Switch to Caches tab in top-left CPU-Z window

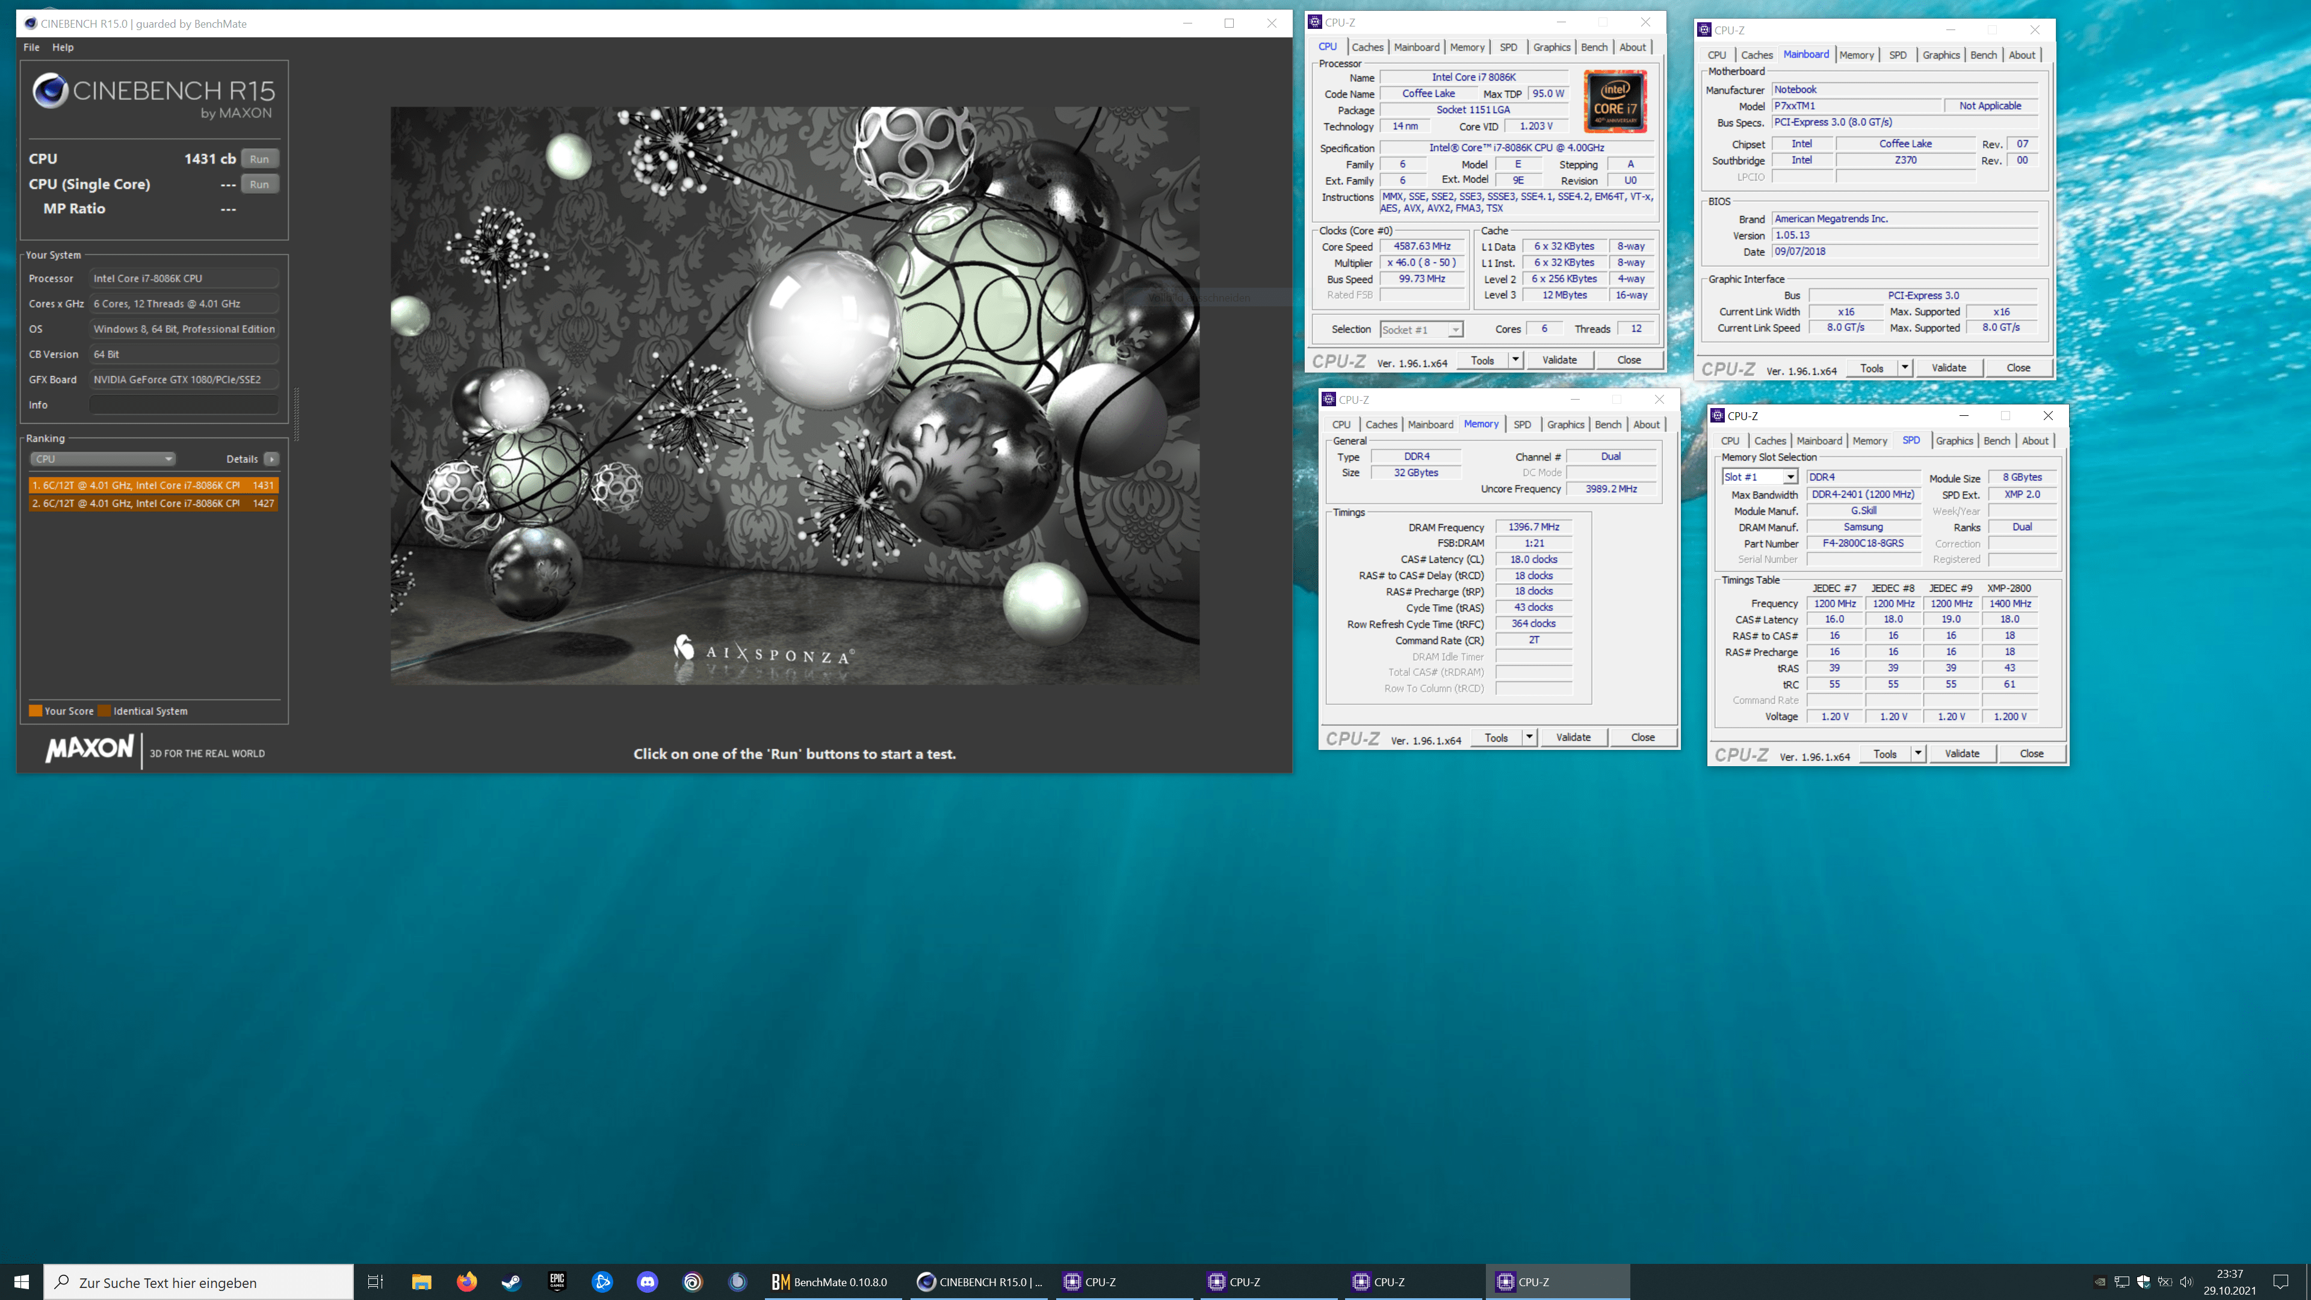pyautogui.click(x=1367, y=47)
